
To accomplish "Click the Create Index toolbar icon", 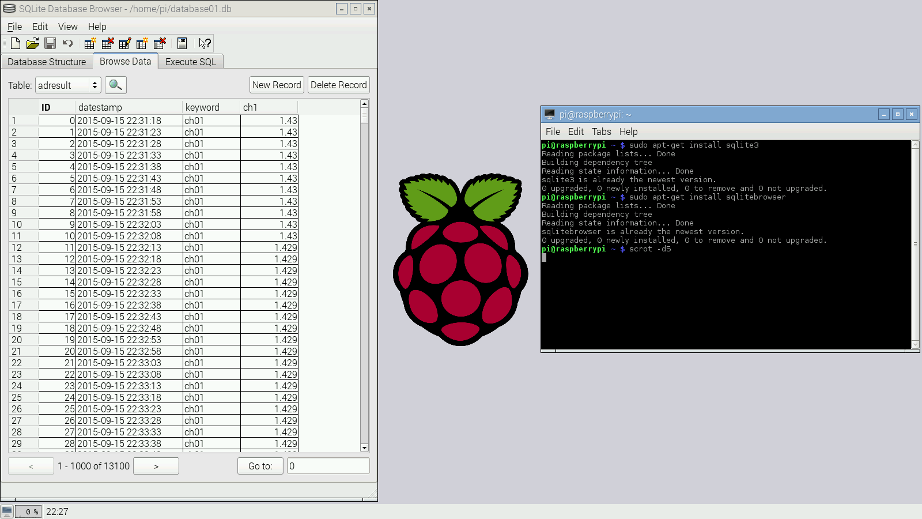I will (142, 43).
